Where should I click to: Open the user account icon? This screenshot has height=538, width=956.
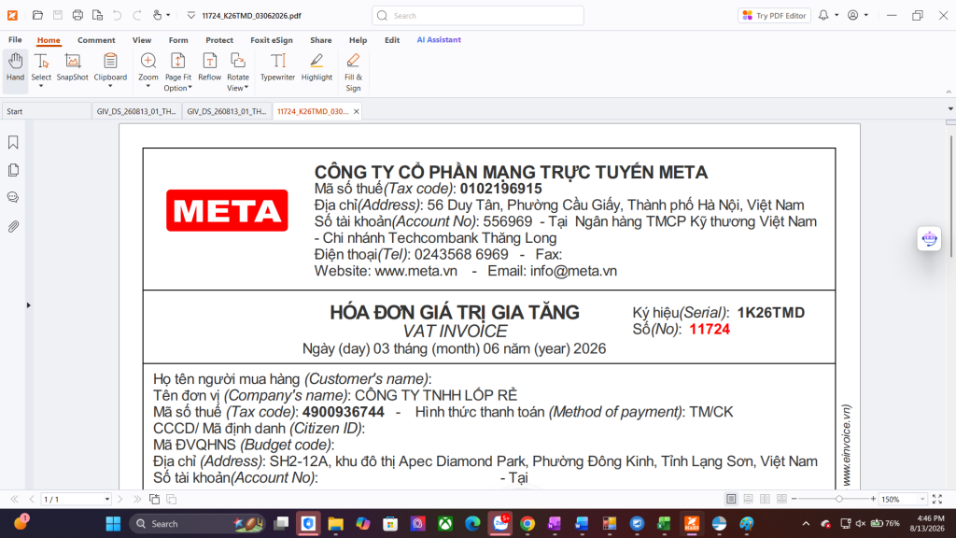tap(853, 15)
